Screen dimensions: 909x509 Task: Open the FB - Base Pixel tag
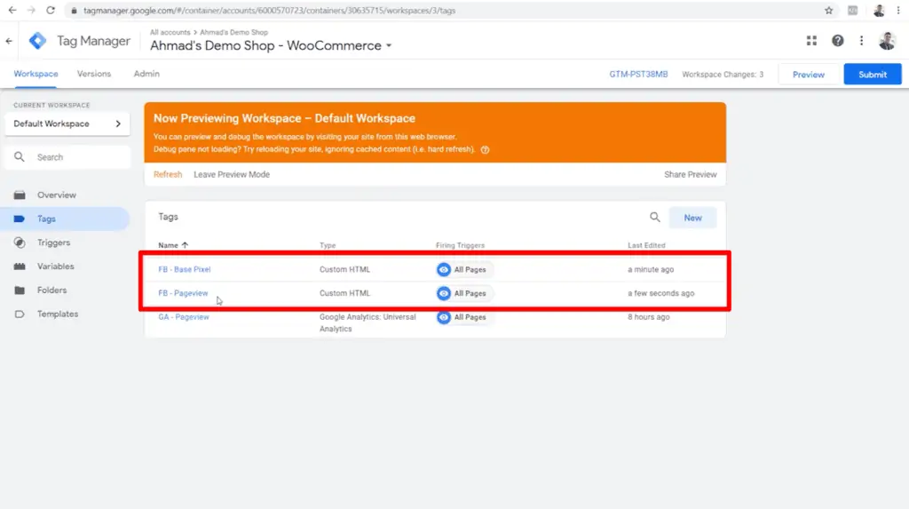click(x=185, y=269)
